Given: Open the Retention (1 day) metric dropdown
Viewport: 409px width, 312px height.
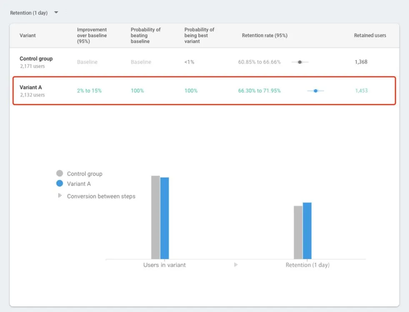Looking at the screenshot, I should point(29,13).
